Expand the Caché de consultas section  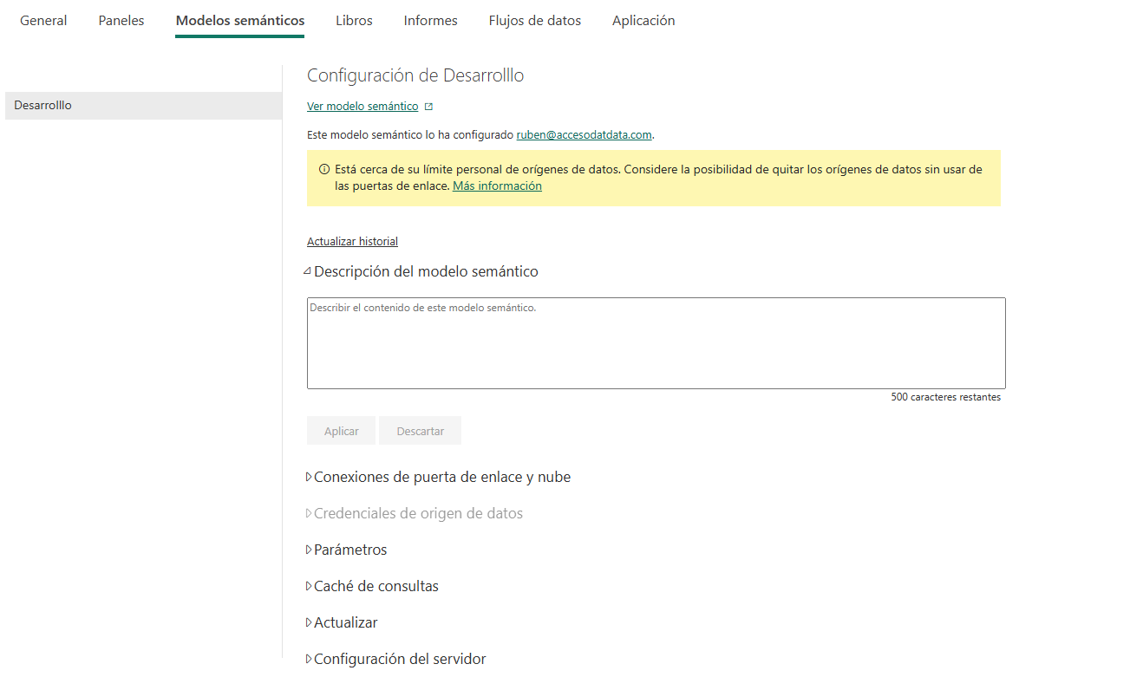pos(309,587)
